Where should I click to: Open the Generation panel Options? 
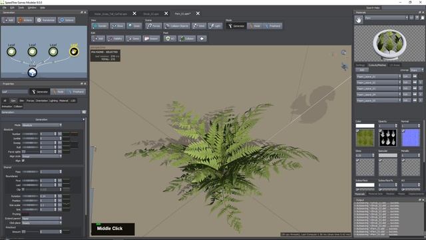[x=67, y=20]
